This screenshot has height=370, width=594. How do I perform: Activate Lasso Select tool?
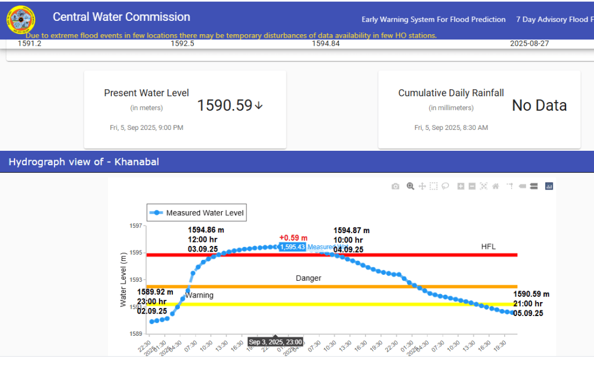click(x=445, y=186)
